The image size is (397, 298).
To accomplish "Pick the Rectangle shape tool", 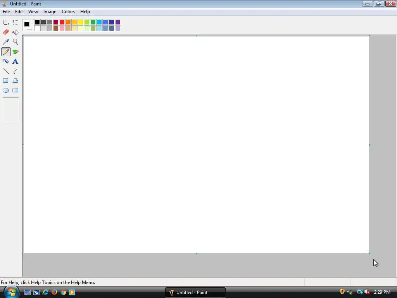I will point(6,81).
